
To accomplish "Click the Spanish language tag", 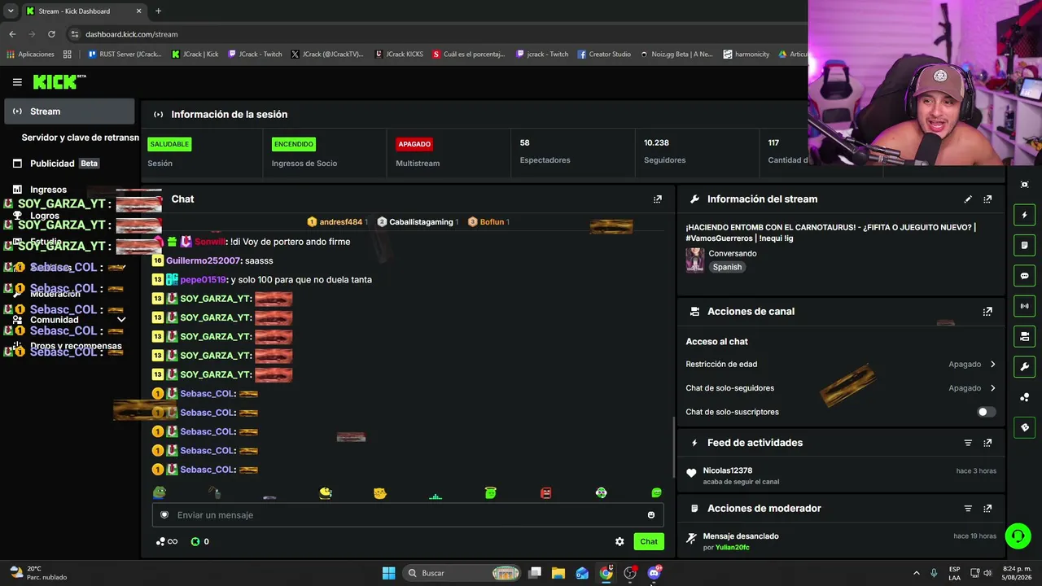I will (x=727, y=267).
